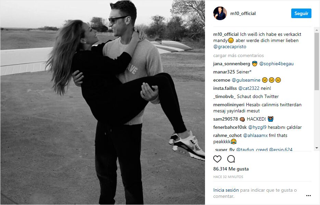
Task: Open the three-dot options menu
Action: point(308,196)
